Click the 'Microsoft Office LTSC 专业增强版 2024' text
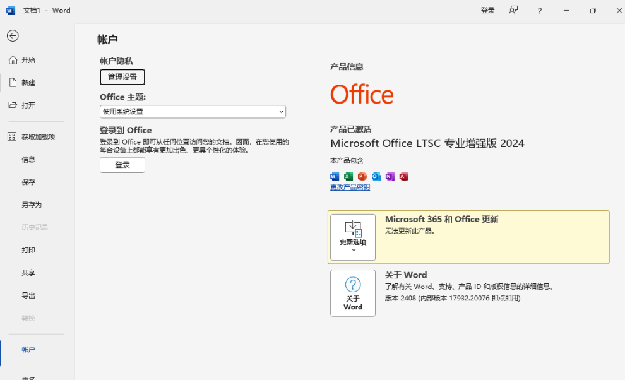The height and width of the screenshot is (380, 625). click(x=427, y=143)
